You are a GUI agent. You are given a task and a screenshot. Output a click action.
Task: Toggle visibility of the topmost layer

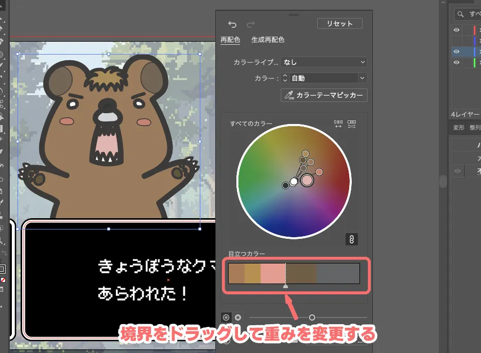coord(456,29)
